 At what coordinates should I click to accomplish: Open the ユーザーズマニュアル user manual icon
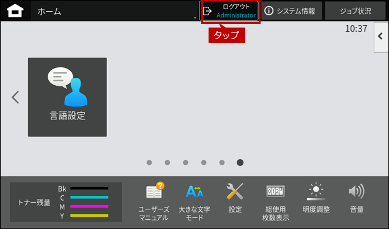[x=154, y=201]
